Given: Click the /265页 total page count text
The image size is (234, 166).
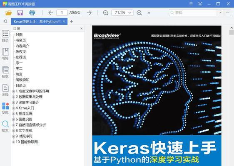Looking at the screenshot, I should (75, 12).
